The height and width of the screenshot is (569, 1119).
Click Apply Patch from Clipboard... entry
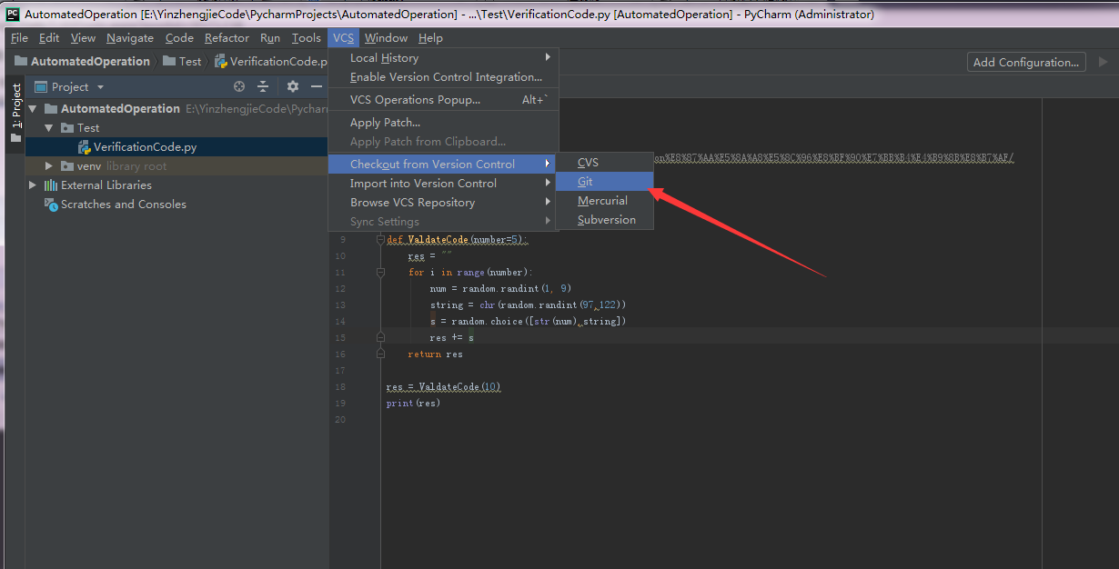[x=443, y=142]
